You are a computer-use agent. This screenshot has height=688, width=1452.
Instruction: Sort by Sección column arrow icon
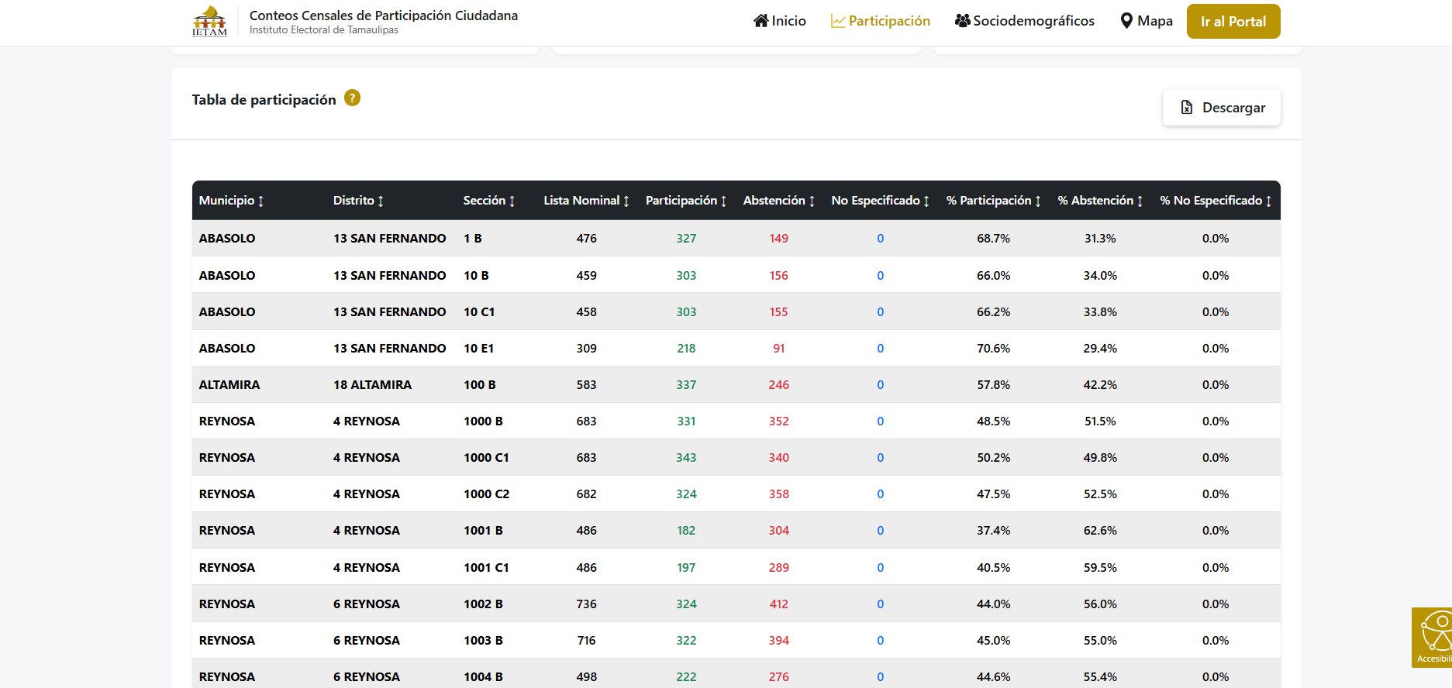[x=512, y=201]
